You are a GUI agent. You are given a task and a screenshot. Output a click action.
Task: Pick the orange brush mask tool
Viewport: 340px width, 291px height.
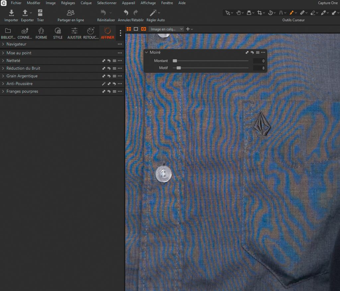pos(291,13)
